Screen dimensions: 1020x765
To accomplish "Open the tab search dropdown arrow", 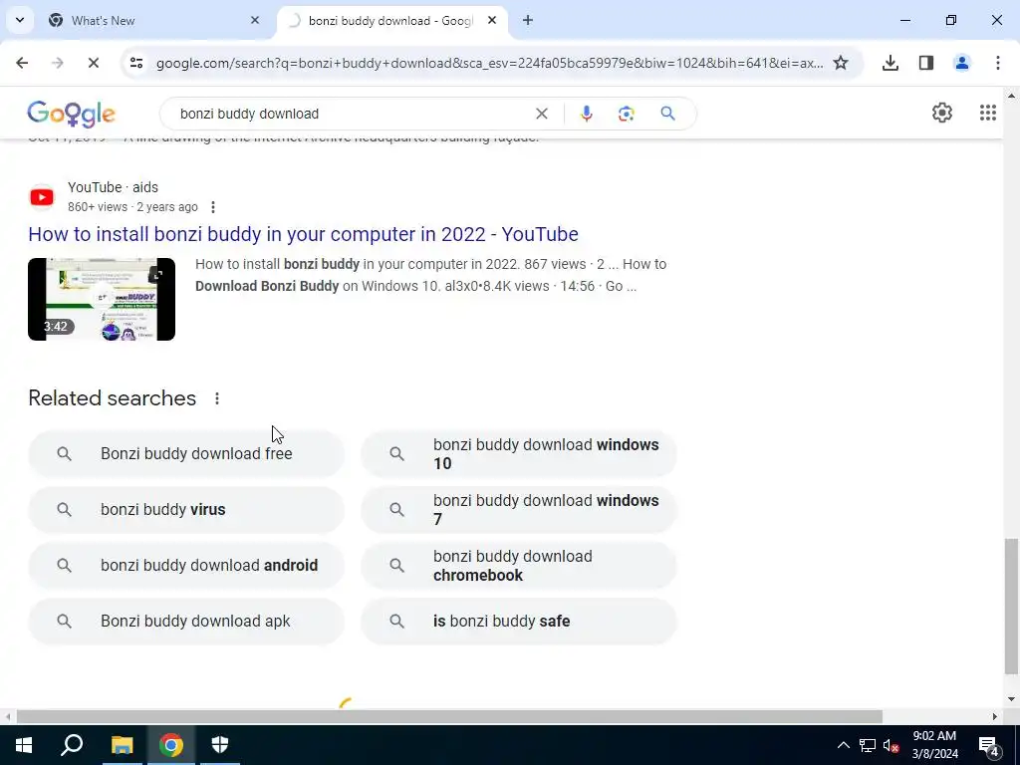I will tap(20, 20).
